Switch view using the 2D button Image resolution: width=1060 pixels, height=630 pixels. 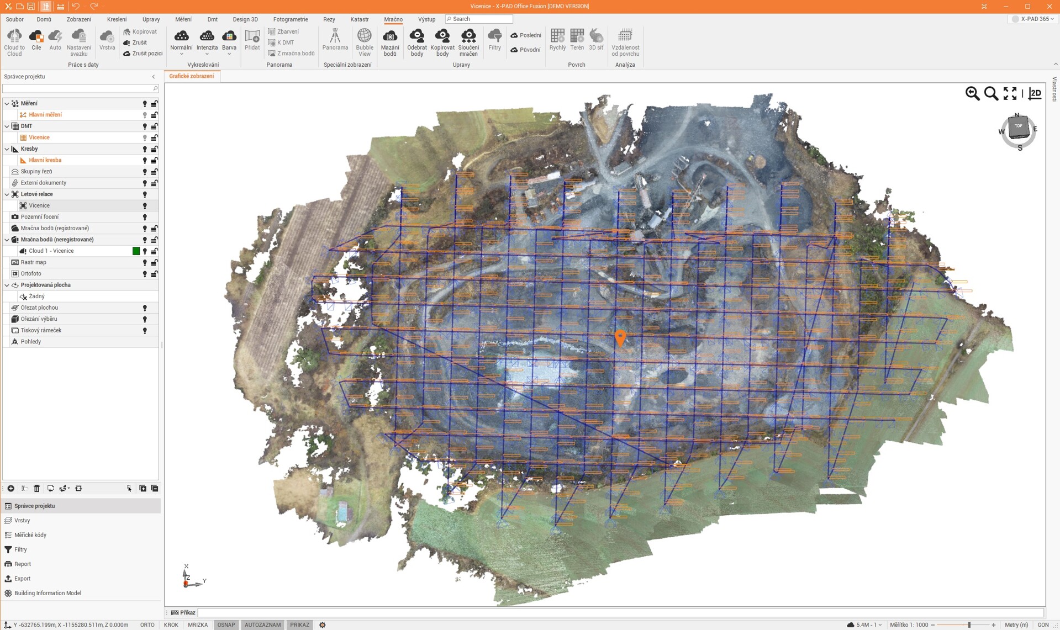[x=1035, y=93]
